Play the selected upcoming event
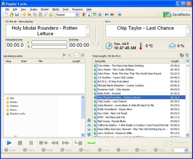Image resolution: width=193 pixels, height=159 pixels. pyautogui.click(x=64, y=55)
